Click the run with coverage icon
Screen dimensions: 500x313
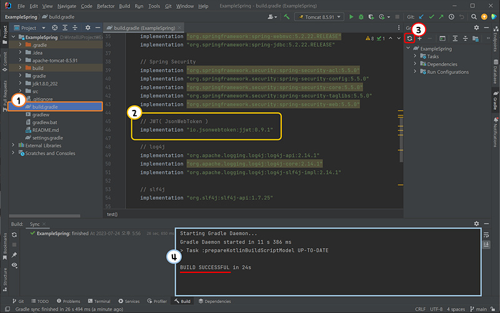pyautogui.click(x=371, y=17)
